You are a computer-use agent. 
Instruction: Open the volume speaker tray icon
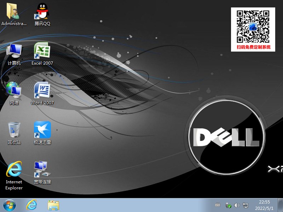click(x=237, y=205)
